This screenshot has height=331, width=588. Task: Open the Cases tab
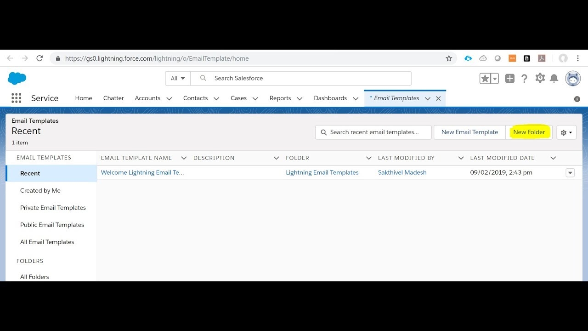238,98
